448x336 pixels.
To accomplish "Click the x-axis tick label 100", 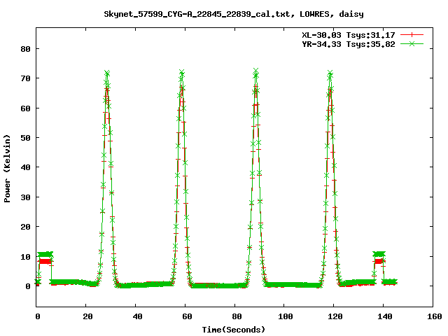I will point(285,316).
